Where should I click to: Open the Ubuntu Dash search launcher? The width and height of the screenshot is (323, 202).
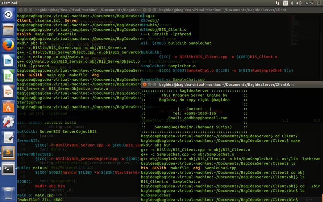[8, 14]
